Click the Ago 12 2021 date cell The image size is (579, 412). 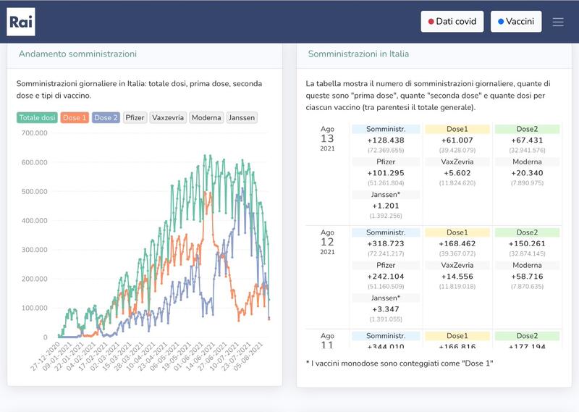327,242
